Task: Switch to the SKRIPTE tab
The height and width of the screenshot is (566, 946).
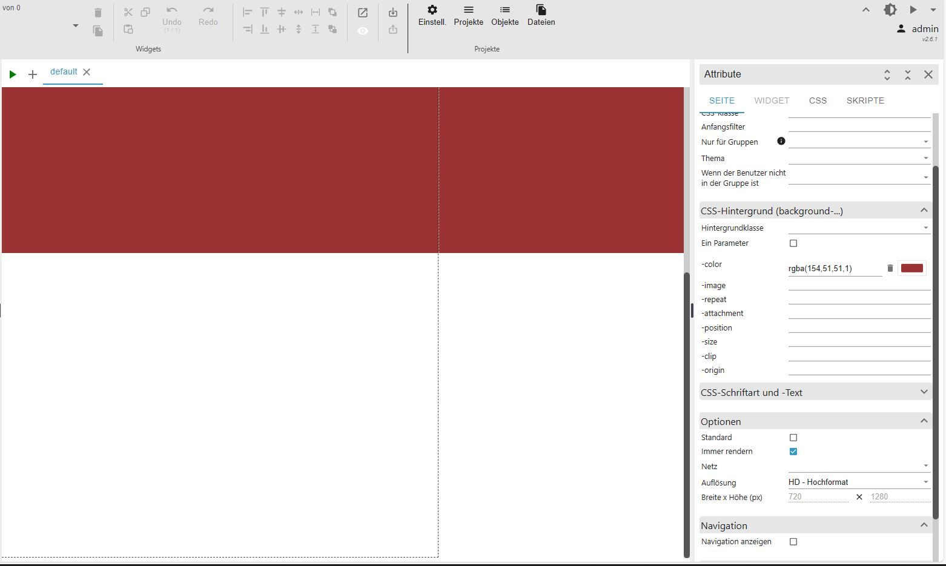Action: pyautogui.click(x=865, y=100)
